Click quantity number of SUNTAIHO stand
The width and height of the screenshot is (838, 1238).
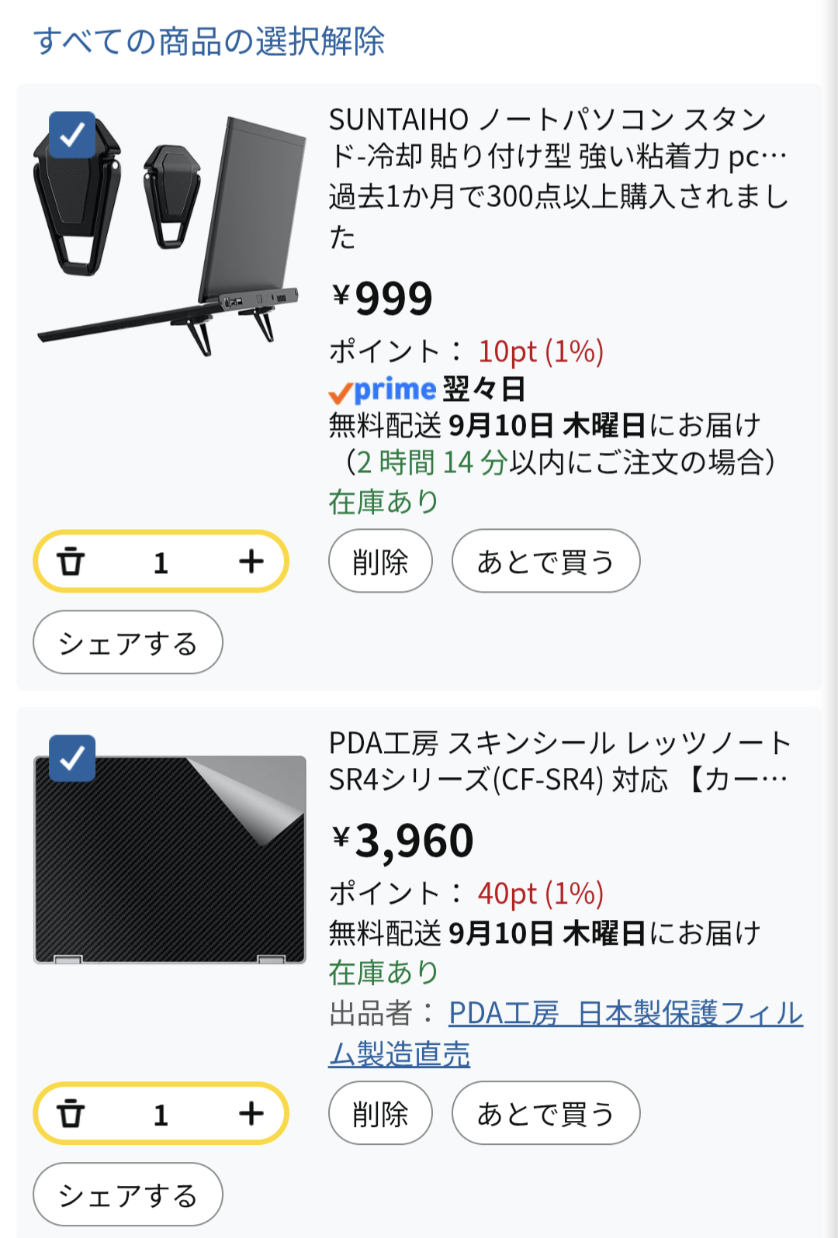click(161, 562)
